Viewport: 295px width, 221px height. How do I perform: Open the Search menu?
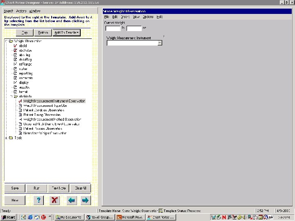(8, 11)
